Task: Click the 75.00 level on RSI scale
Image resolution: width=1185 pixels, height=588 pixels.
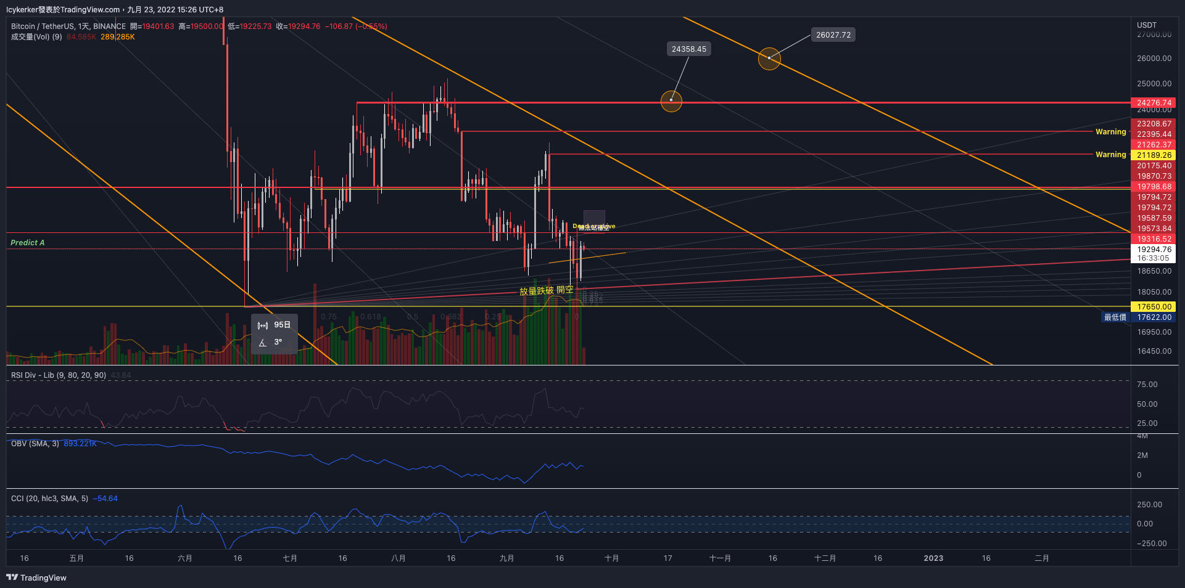Action: pos(1147,385)
